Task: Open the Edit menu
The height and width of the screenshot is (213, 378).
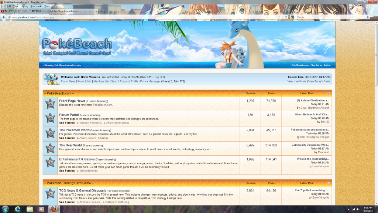Action: click(x=9, y=6)
